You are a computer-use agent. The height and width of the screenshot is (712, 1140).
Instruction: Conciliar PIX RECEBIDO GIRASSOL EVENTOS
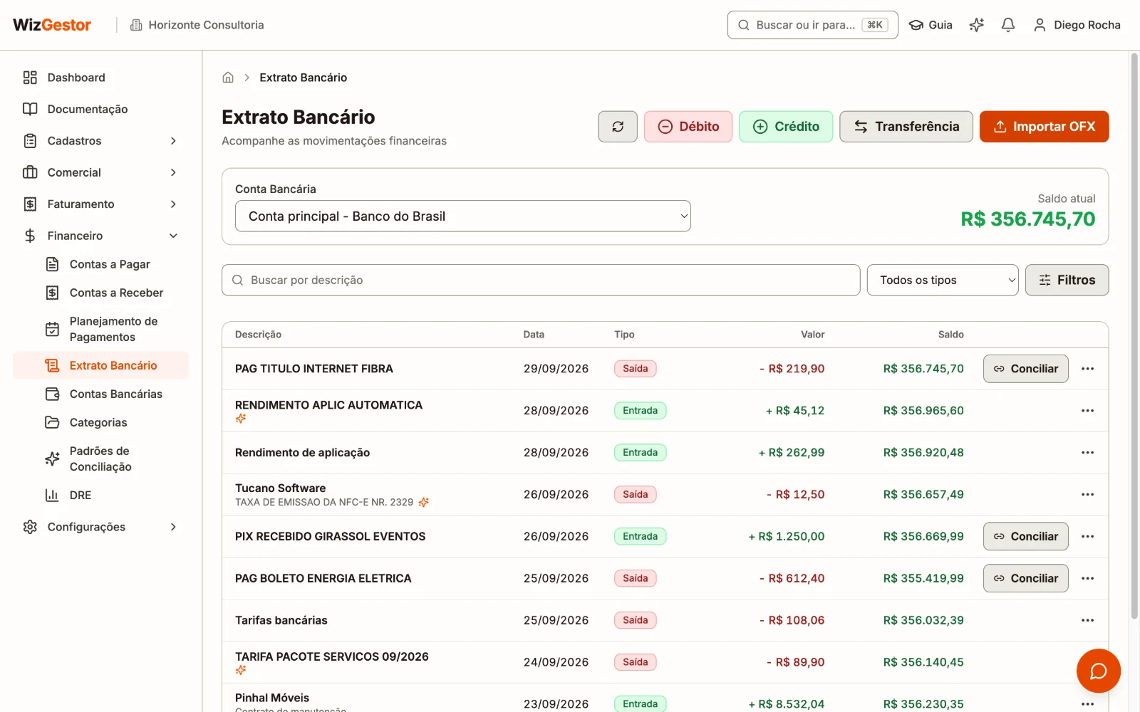point(1026,537)
